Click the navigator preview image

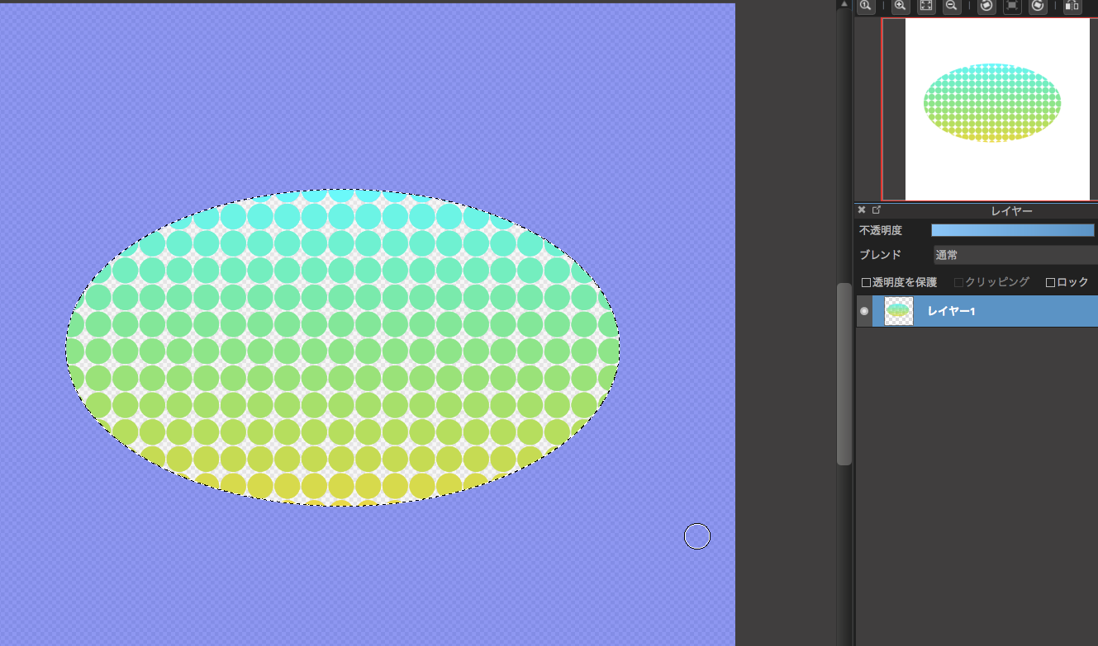coord(998,109)
